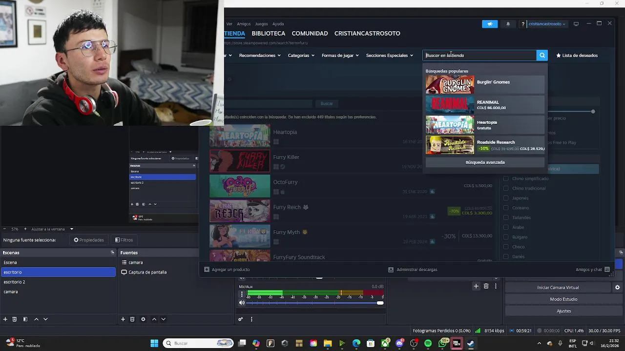This screenshot has width=625, height=351.
Task: Open Discord from the taskbar
Action: pyautogui.click(x=399, y=343)
